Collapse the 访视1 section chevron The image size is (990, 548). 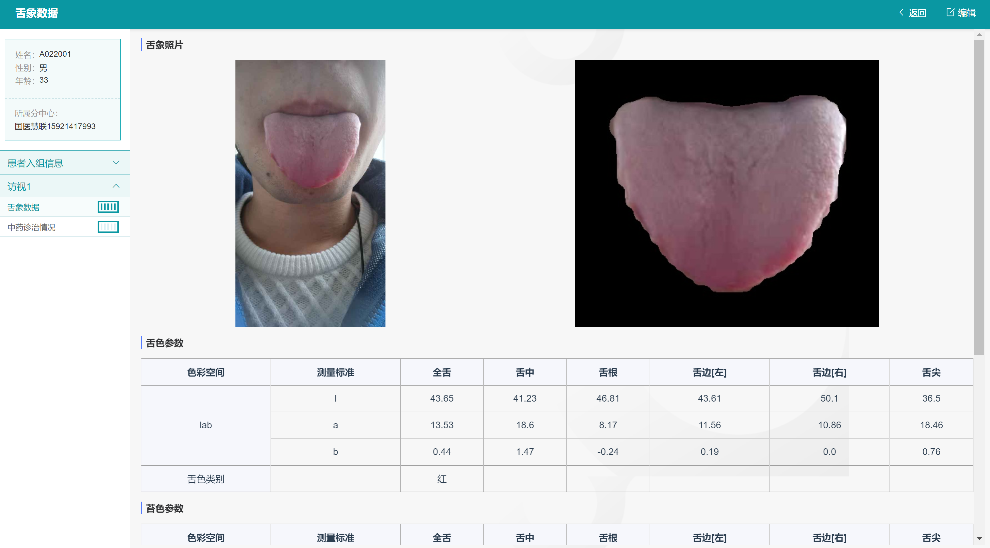click(116, 186)
